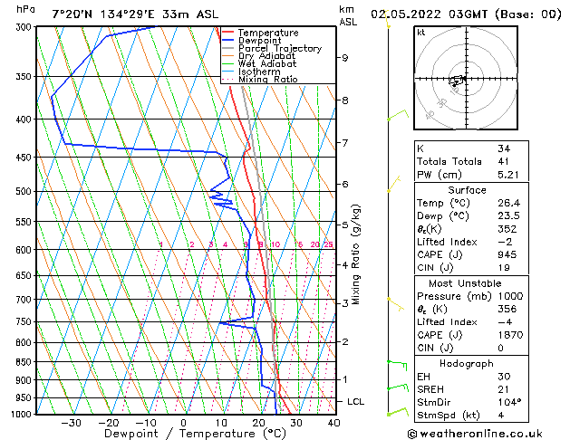This screenshot has height=440, width=570.
Task: Click the Dewpoint / Temperature (°C) axis title
Action: (x=195, y=434)
